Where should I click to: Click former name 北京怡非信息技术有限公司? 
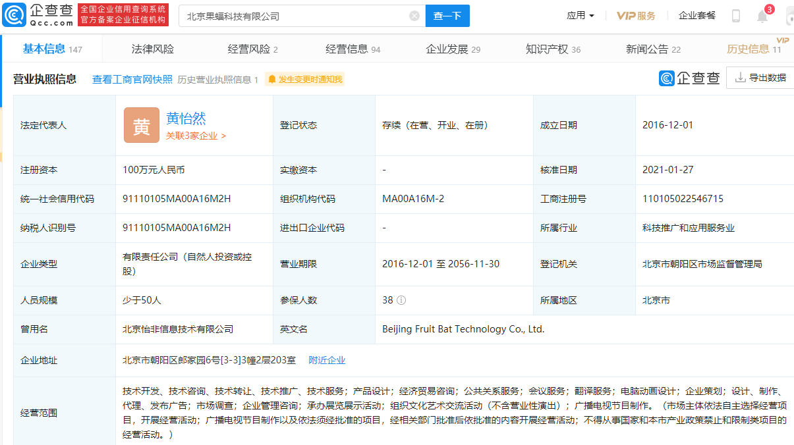click(178, 329)
